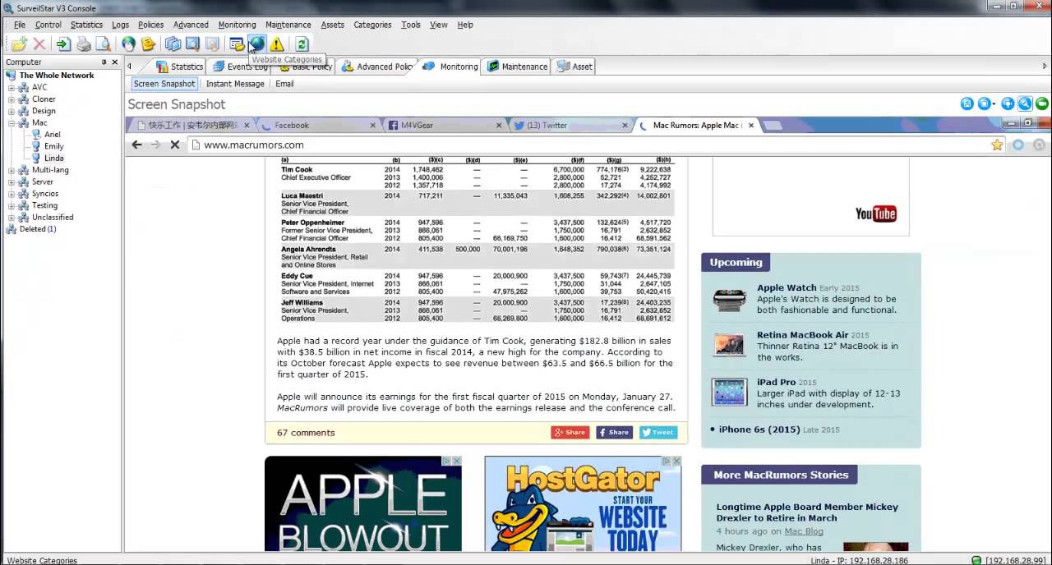
Task: Expand the Cloner group
Action: [12, 99]
